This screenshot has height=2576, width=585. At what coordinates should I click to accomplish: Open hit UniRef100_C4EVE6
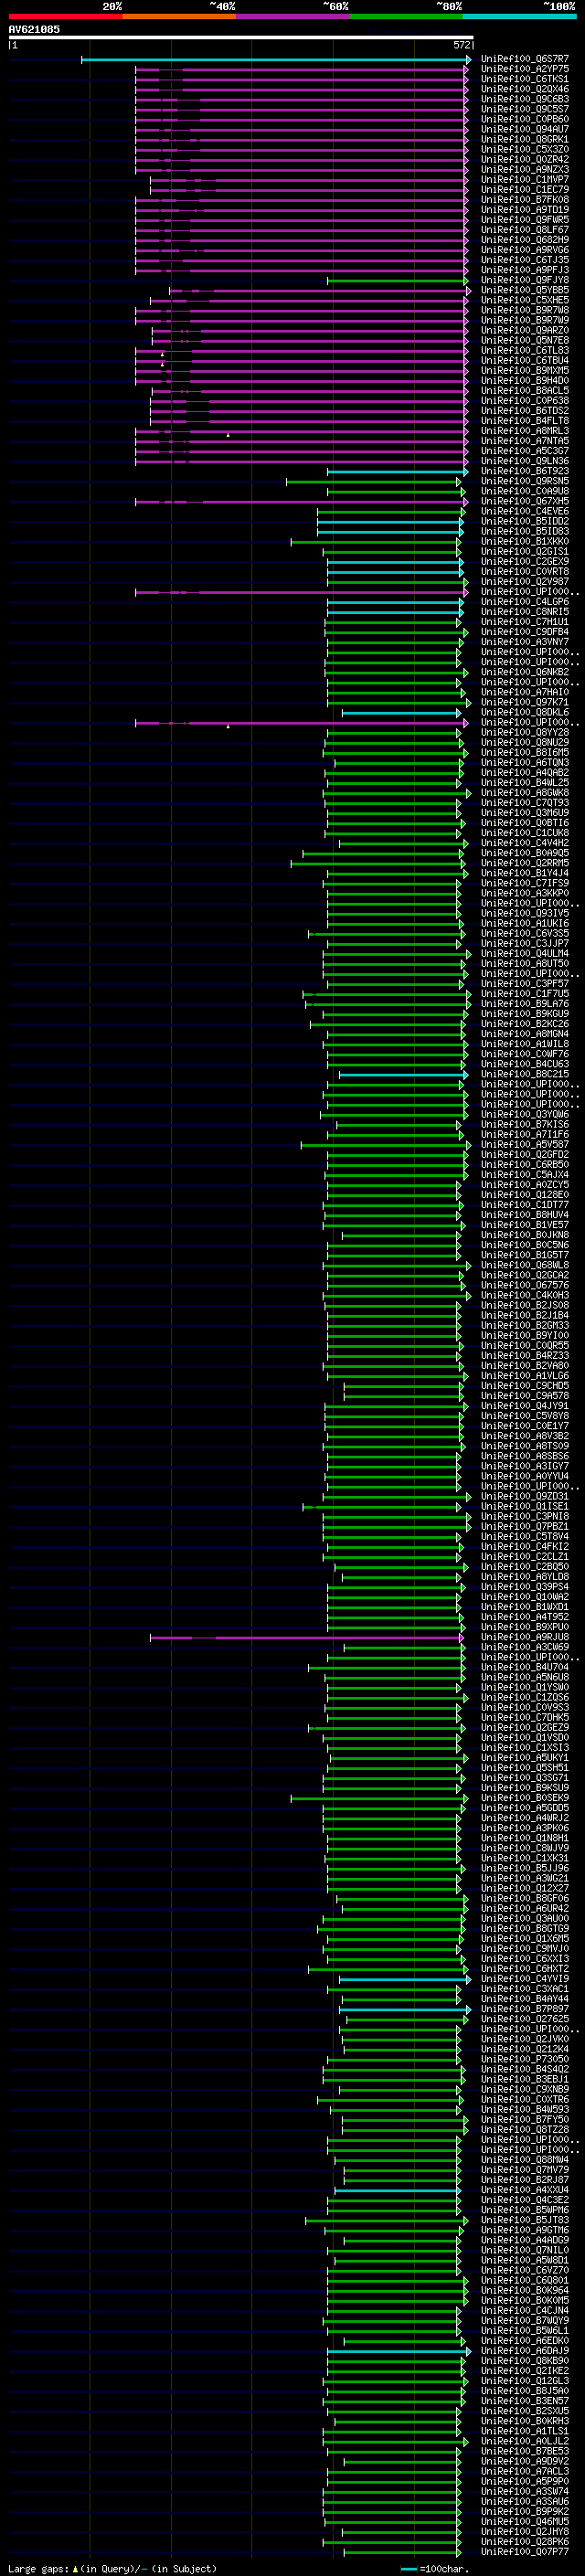pos(525,511)
